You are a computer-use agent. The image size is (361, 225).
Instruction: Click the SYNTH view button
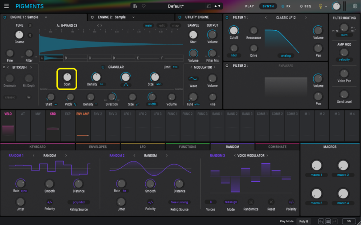click(268, 6)
